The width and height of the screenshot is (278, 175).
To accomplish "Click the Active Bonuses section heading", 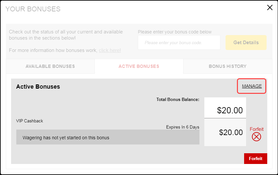I will 38,87.
